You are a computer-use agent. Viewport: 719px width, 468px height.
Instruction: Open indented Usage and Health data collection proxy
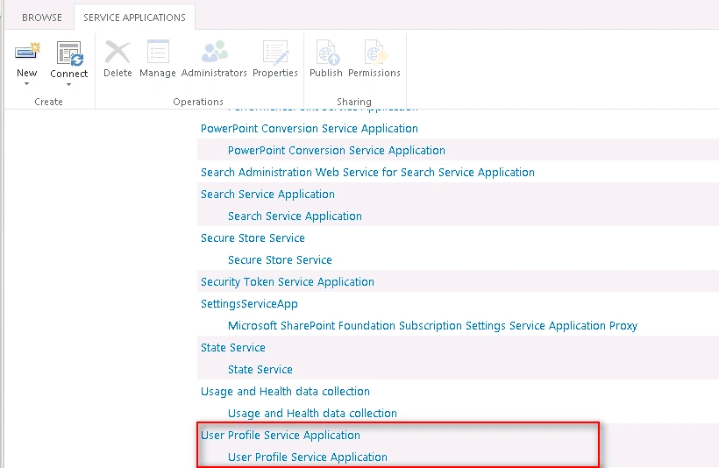click(312, 414)
